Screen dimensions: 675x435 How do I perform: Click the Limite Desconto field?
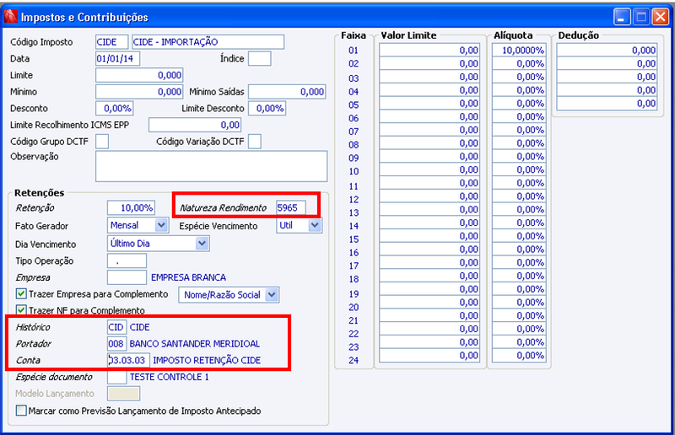click(x=267, y=109)
